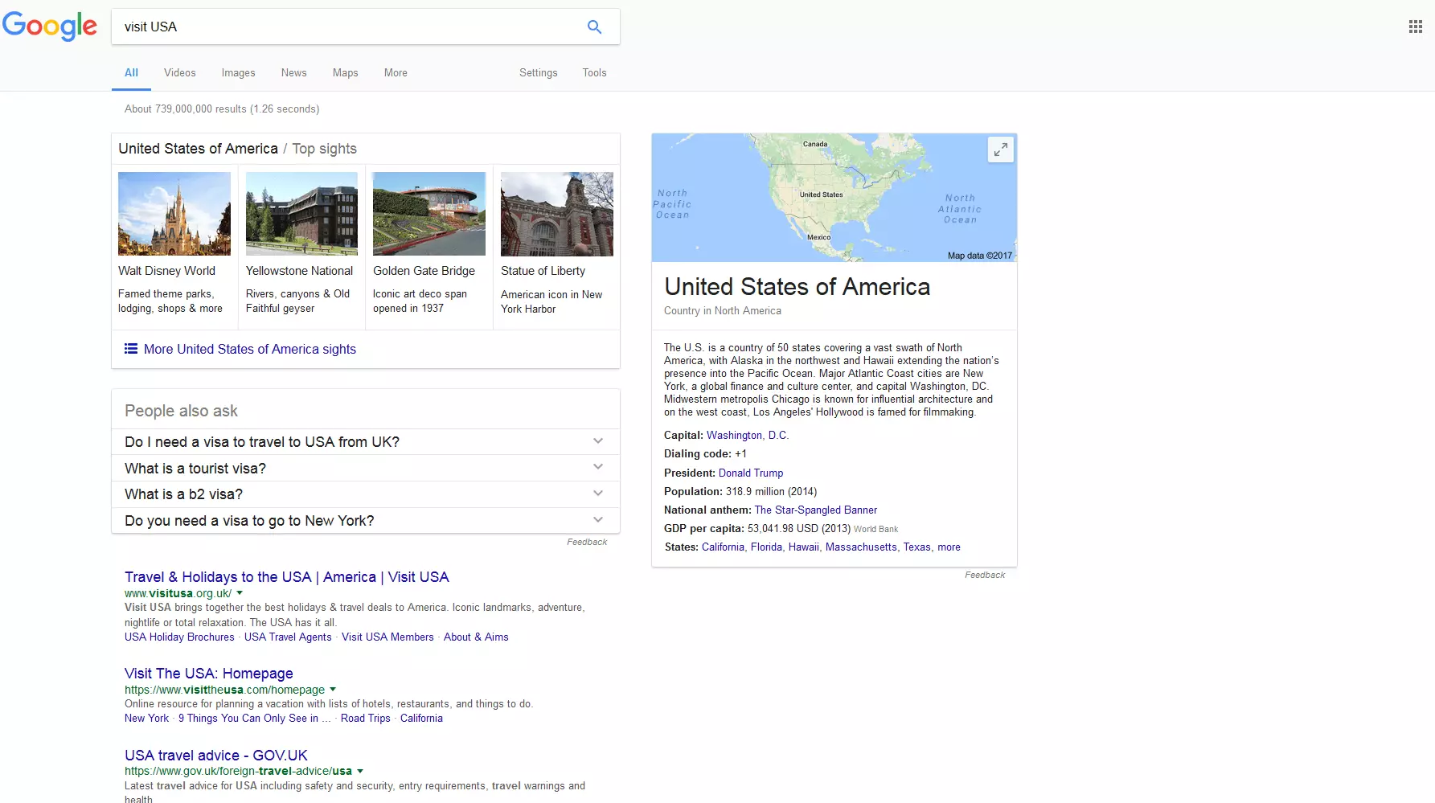Open the Yellowstone National thumbnail

301,214
